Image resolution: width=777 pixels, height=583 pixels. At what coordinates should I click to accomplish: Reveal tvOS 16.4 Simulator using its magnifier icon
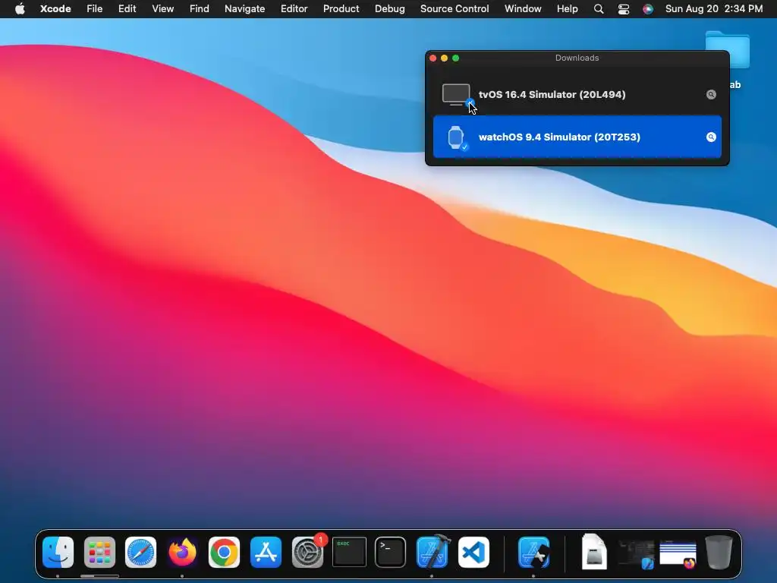point(711,95)
